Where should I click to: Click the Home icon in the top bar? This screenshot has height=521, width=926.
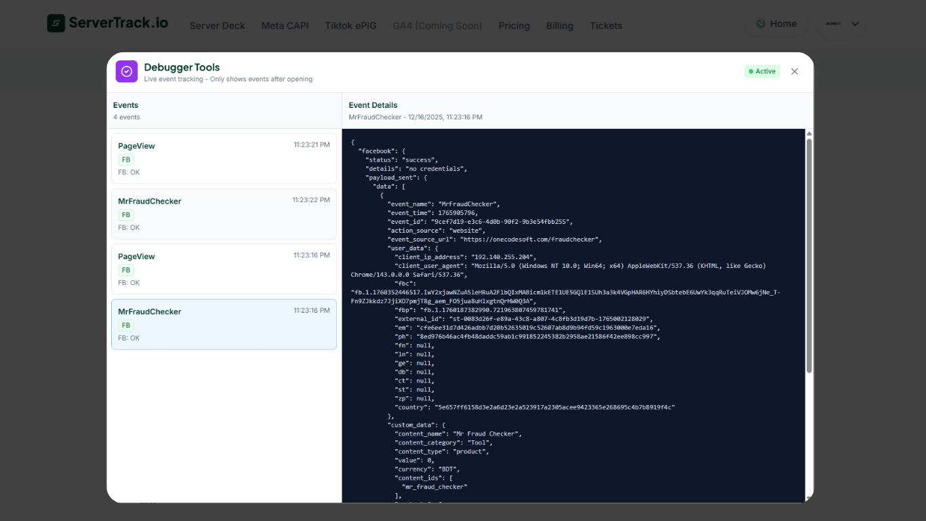pyautogui.click(x=762, y=23)
